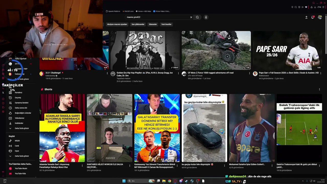Select the İzlenenler filter chip

pyautogui.click(x=153, y=24)
